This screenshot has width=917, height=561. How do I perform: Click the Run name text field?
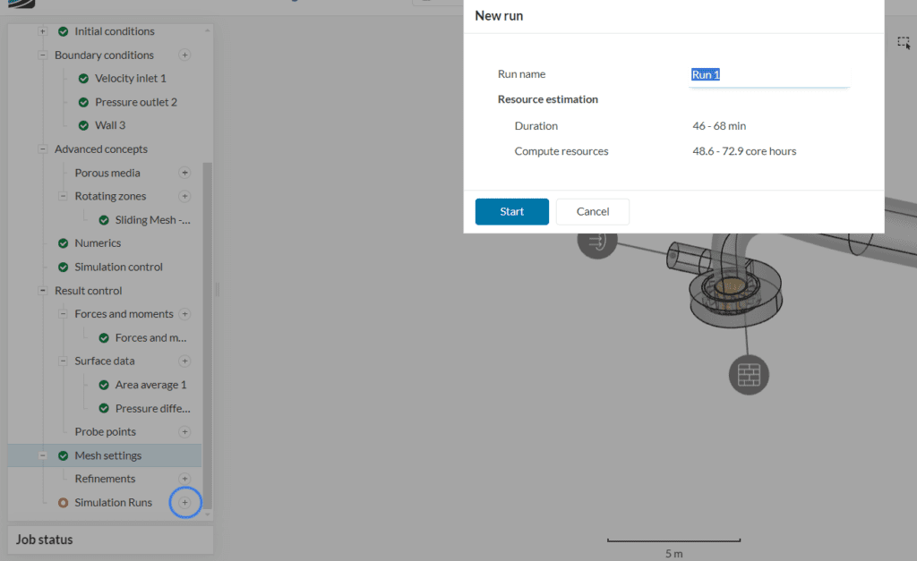point(768,75)
